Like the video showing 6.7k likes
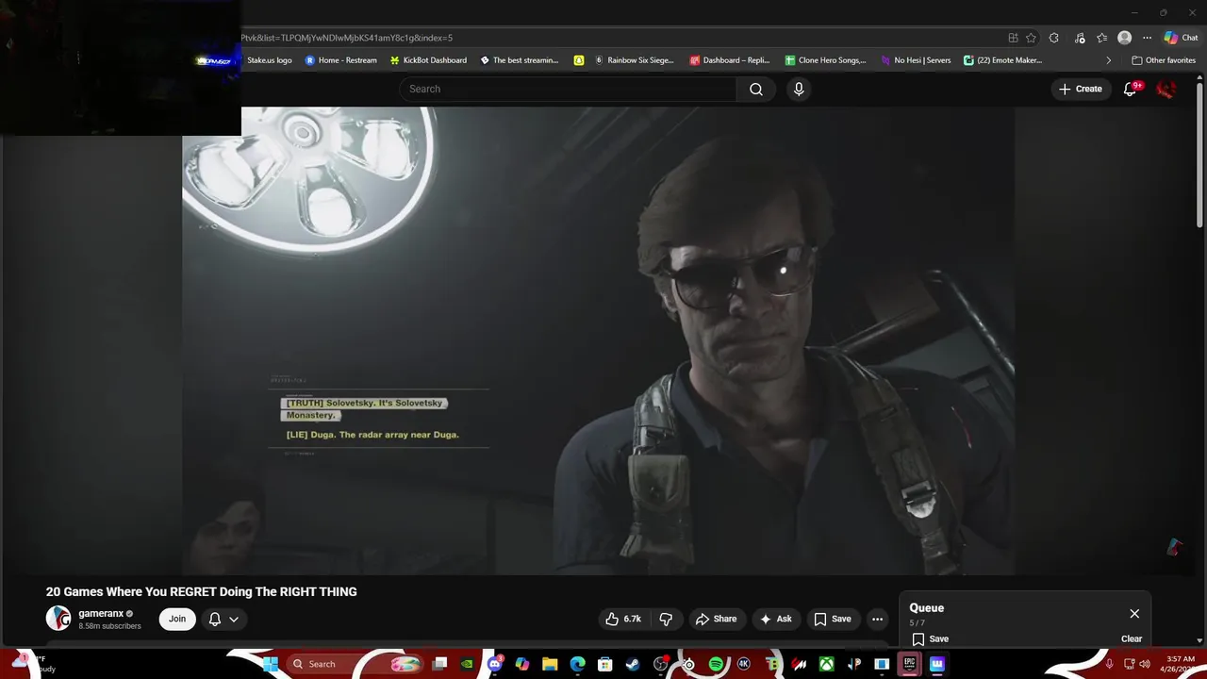 pyautogui.click(x=624, y=619)
